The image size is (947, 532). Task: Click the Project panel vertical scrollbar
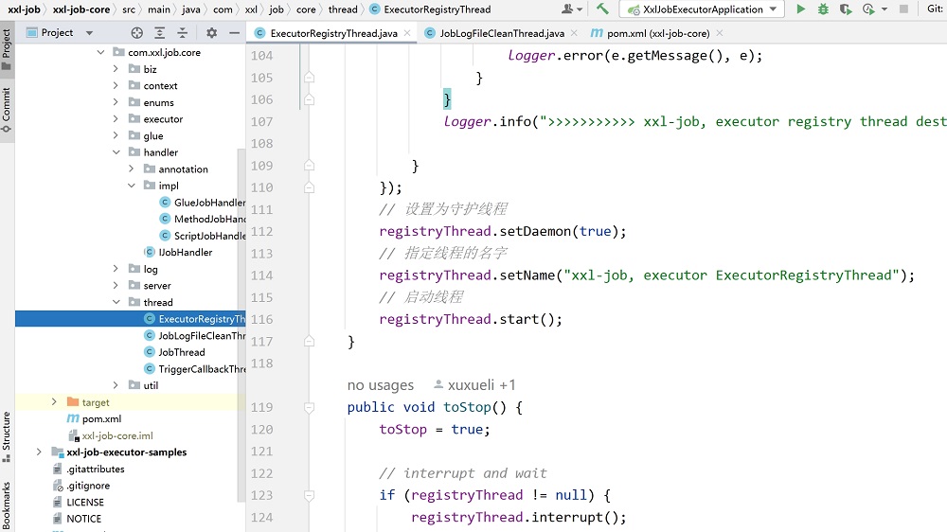241,326
